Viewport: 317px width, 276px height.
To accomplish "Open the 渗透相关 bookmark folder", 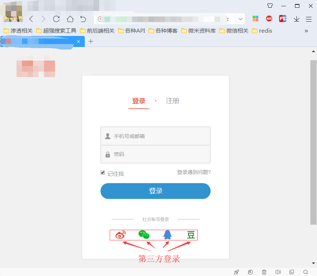I will [18, 31].
